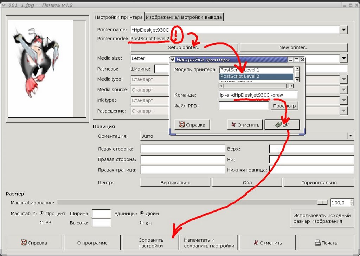
Task: Select the см units radio button
Action: tap(142, 223)
